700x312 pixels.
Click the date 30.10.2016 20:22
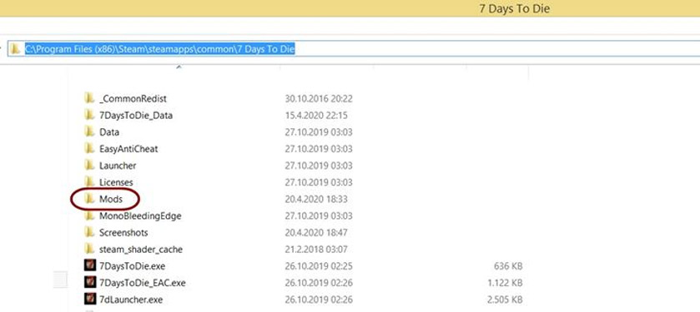click(319, 98)
